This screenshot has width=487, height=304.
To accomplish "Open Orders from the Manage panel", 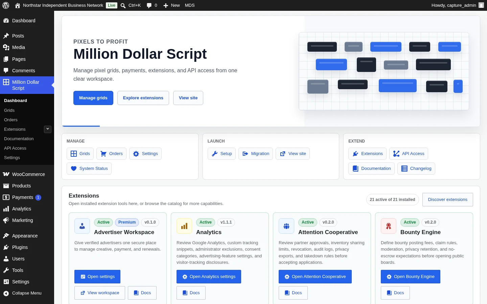I will (112, 154).
